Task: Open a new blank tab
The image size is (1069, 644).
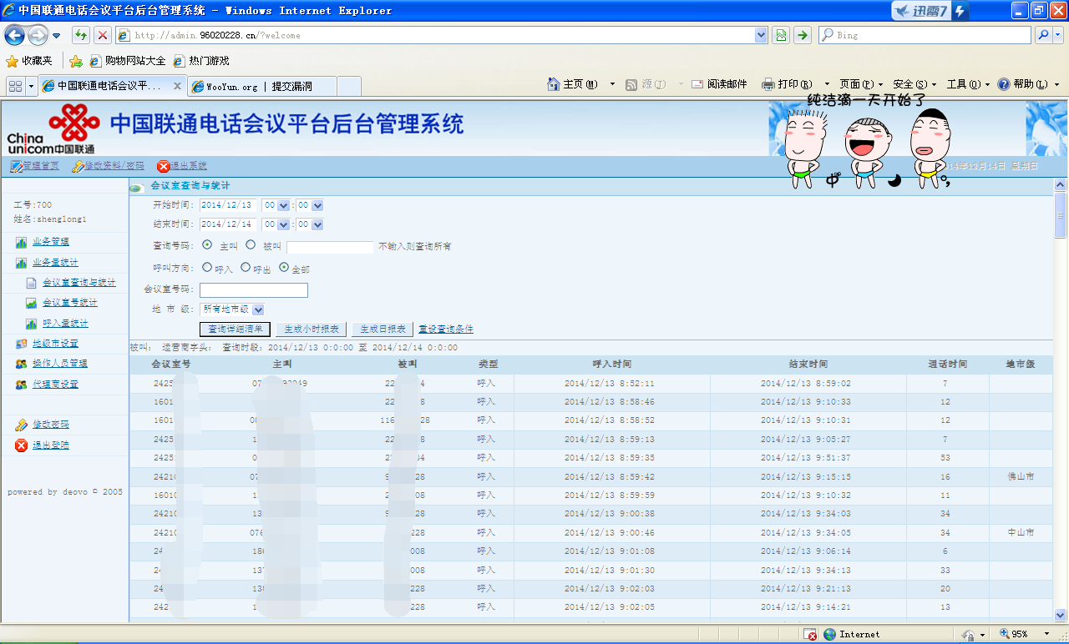Action: [349, 86]
